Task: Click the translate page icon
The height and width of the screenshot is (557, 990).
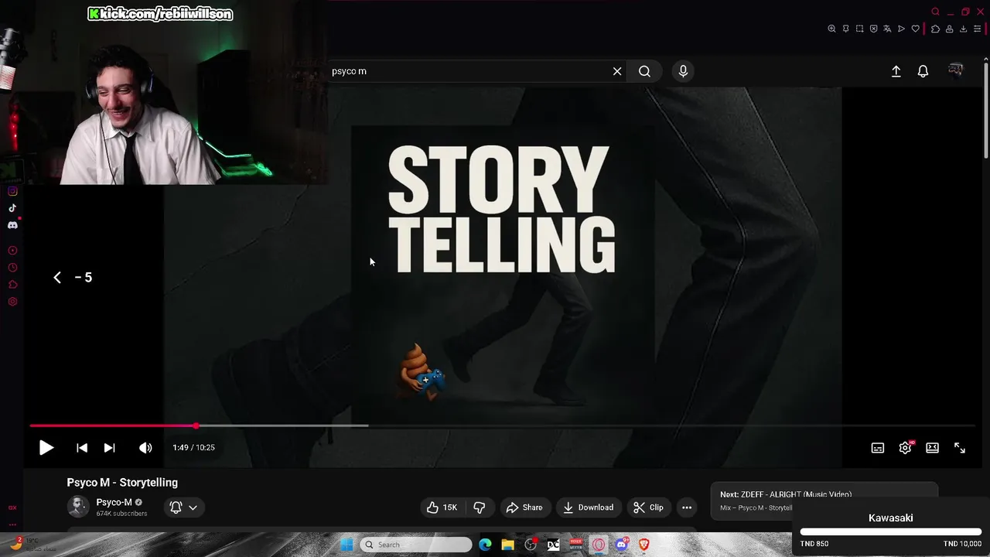Action: (x=887, y=29)
